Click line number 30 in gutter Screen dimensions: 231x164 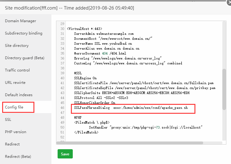62,29
